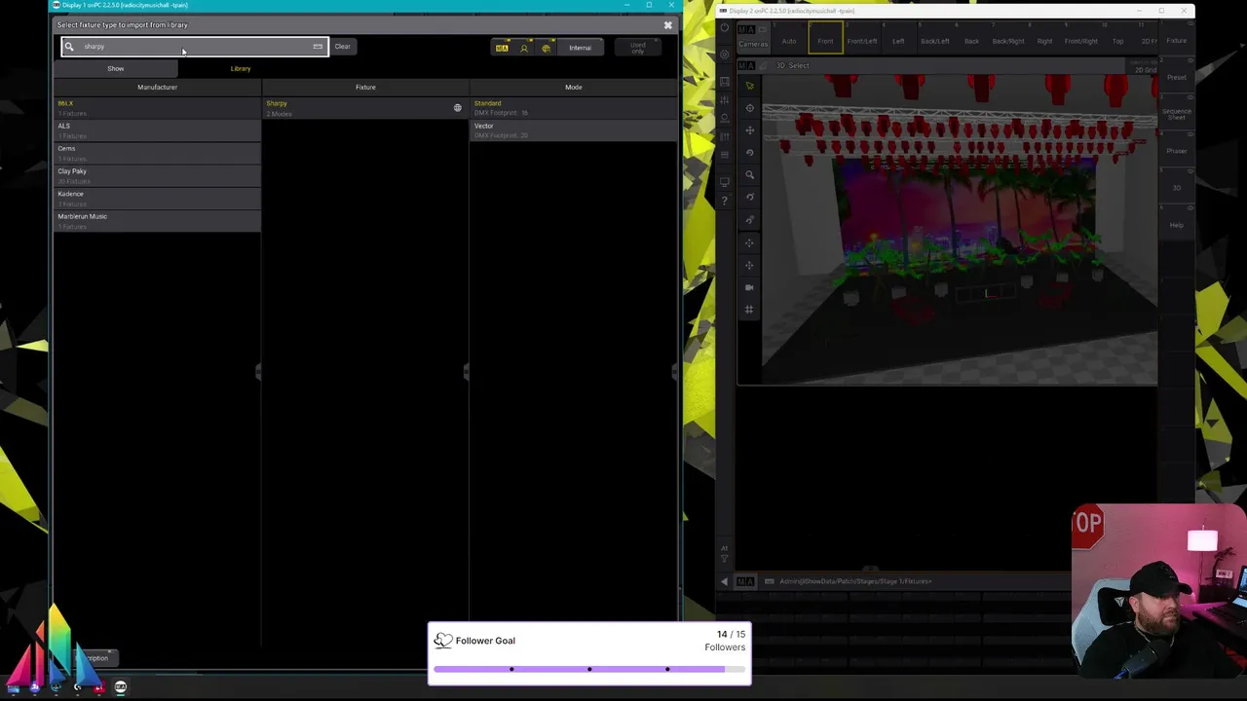Switch to the Library tab
This screenshot has width=1247, height=701.
pyautogui.click(x=241, y=69)
